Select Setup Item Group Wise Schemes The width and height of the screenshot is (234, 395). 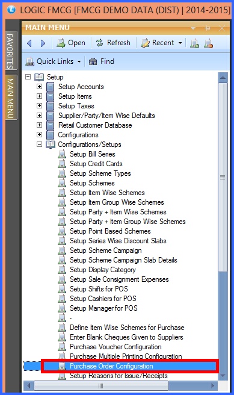pyautogui.click(x=117, y=202)
